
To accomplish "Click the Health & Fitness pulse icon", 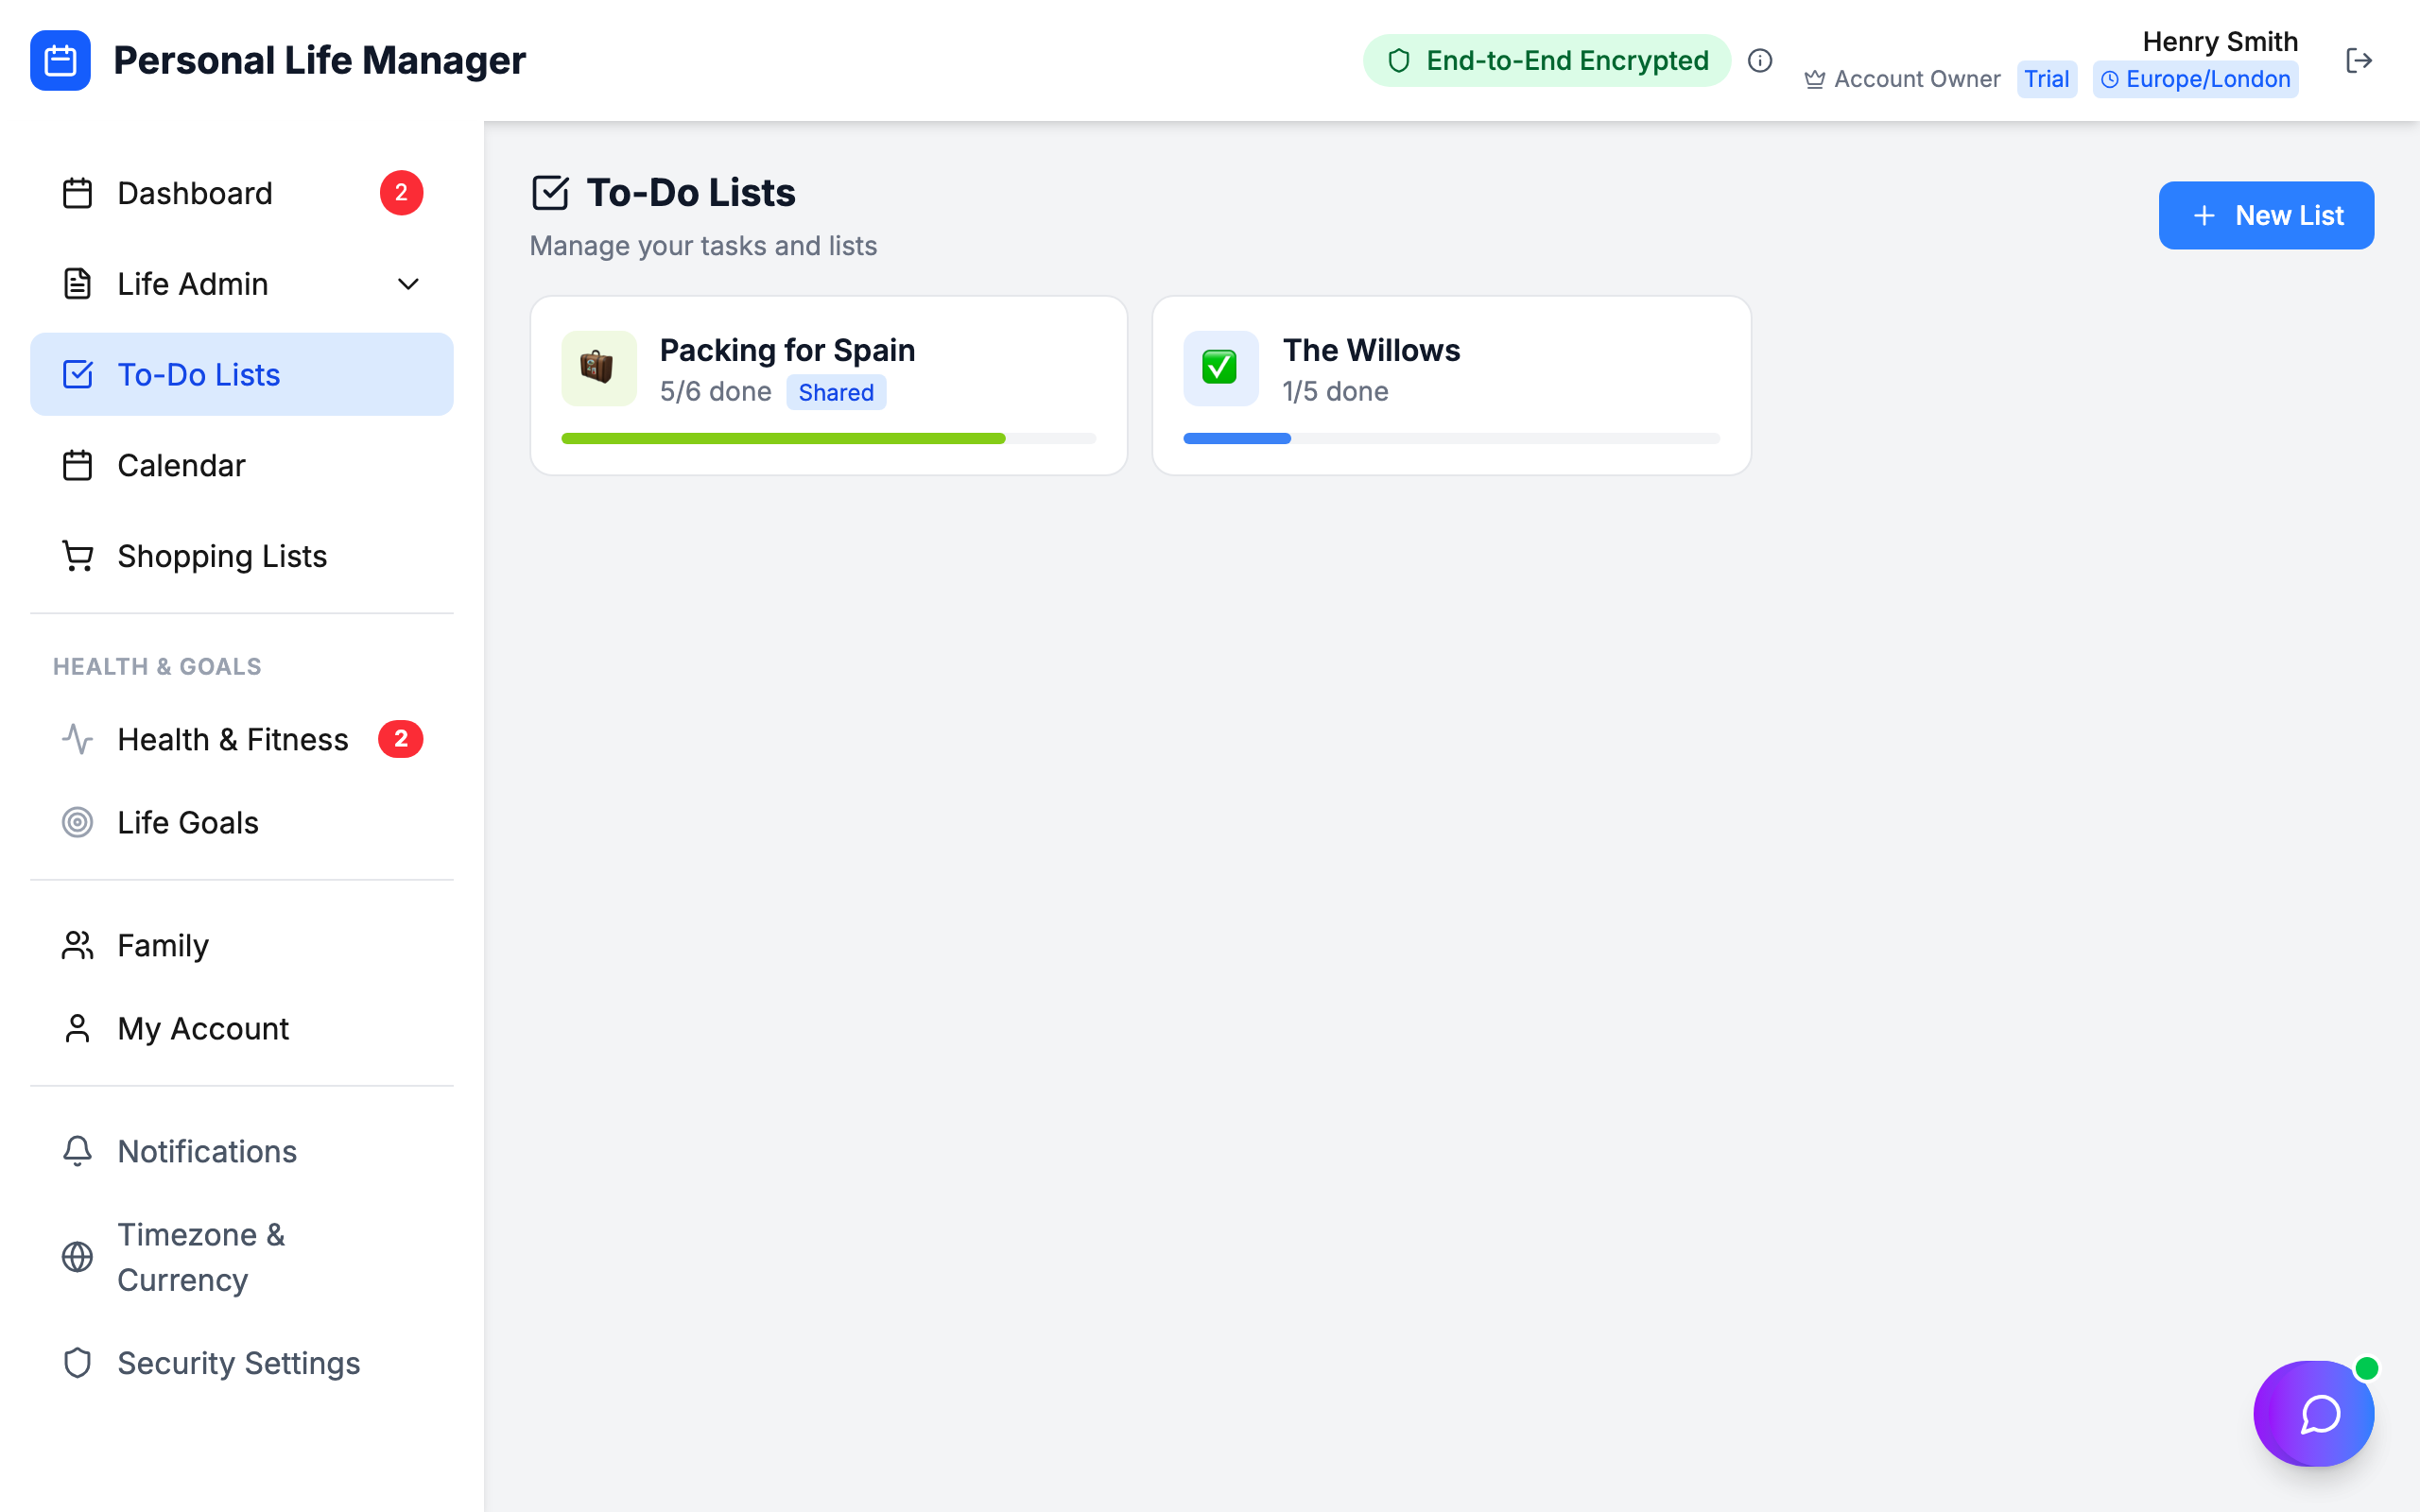I will coord(77,738).
